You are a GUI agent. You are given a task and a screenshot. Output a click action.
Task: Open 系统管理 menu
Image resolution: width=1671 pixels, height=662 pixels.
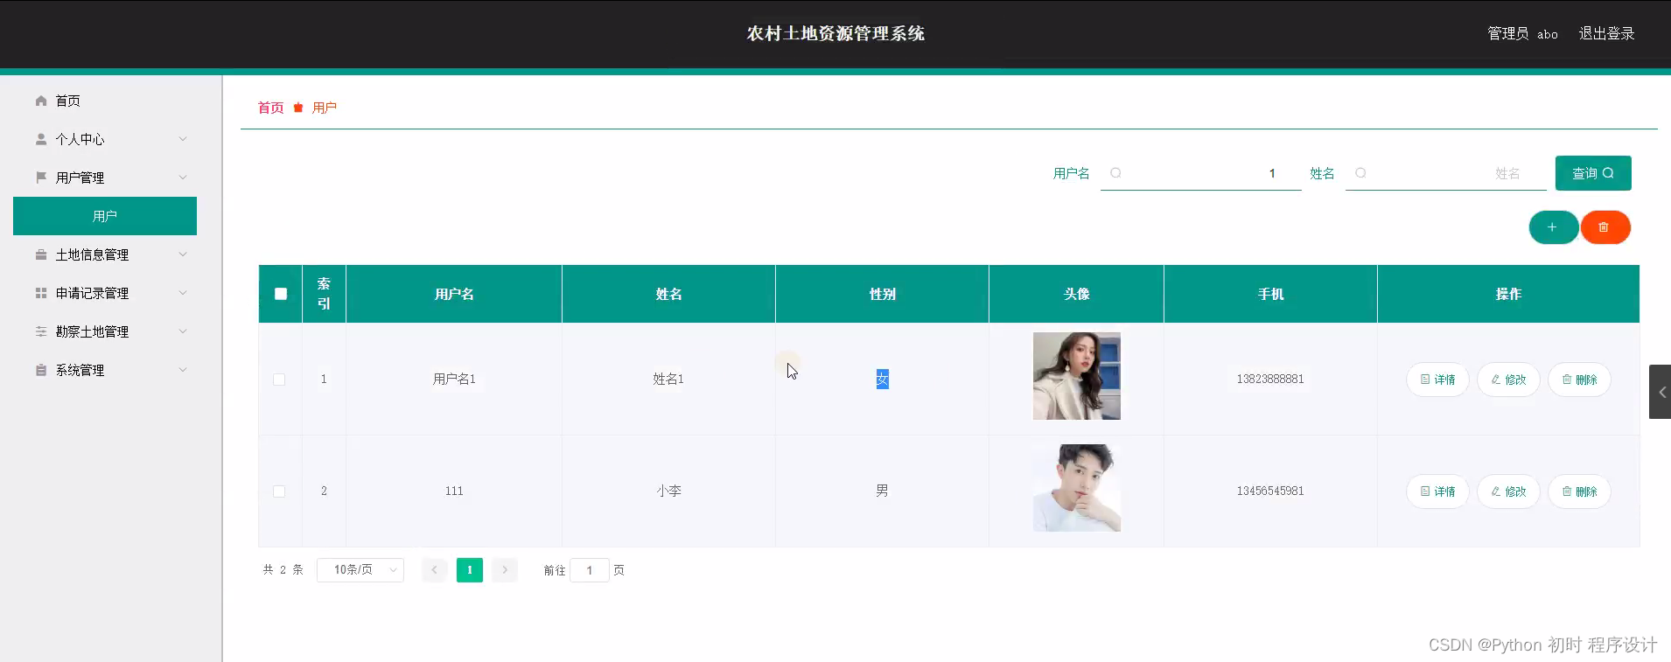(x=105, y=370)
